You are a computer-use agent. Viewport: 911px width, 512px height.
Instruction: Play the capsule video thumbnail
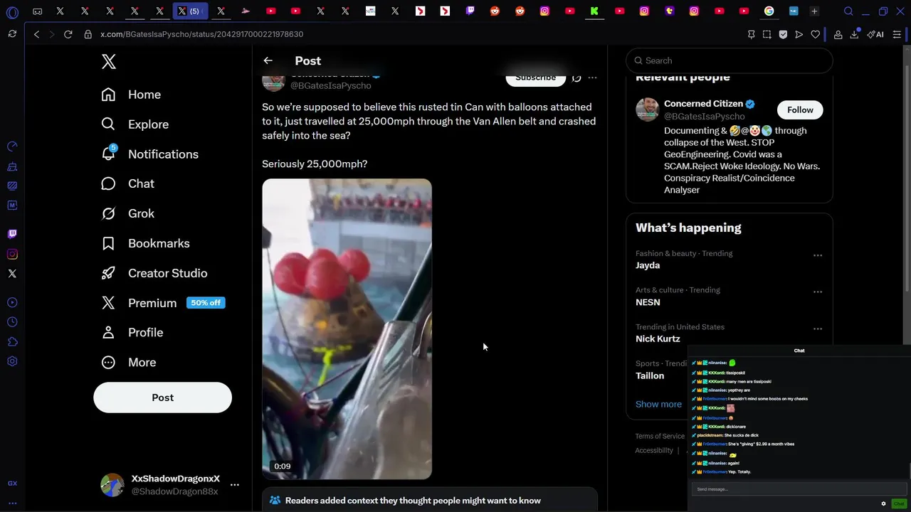pyautogui.click(x=347, y=329)
